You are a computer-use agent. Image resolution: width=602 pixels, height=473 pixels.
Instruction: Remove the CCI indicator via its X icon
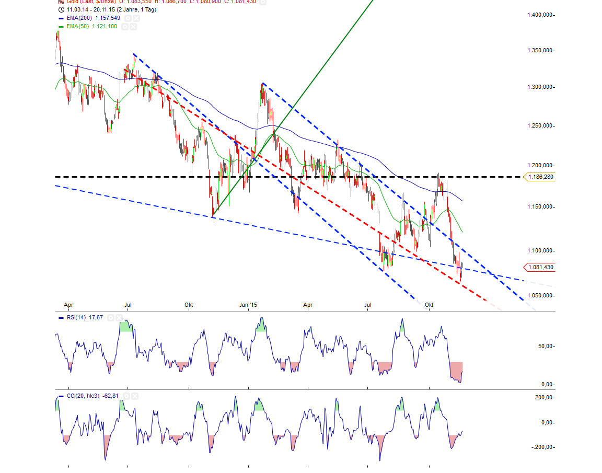[x=135, y=396]
